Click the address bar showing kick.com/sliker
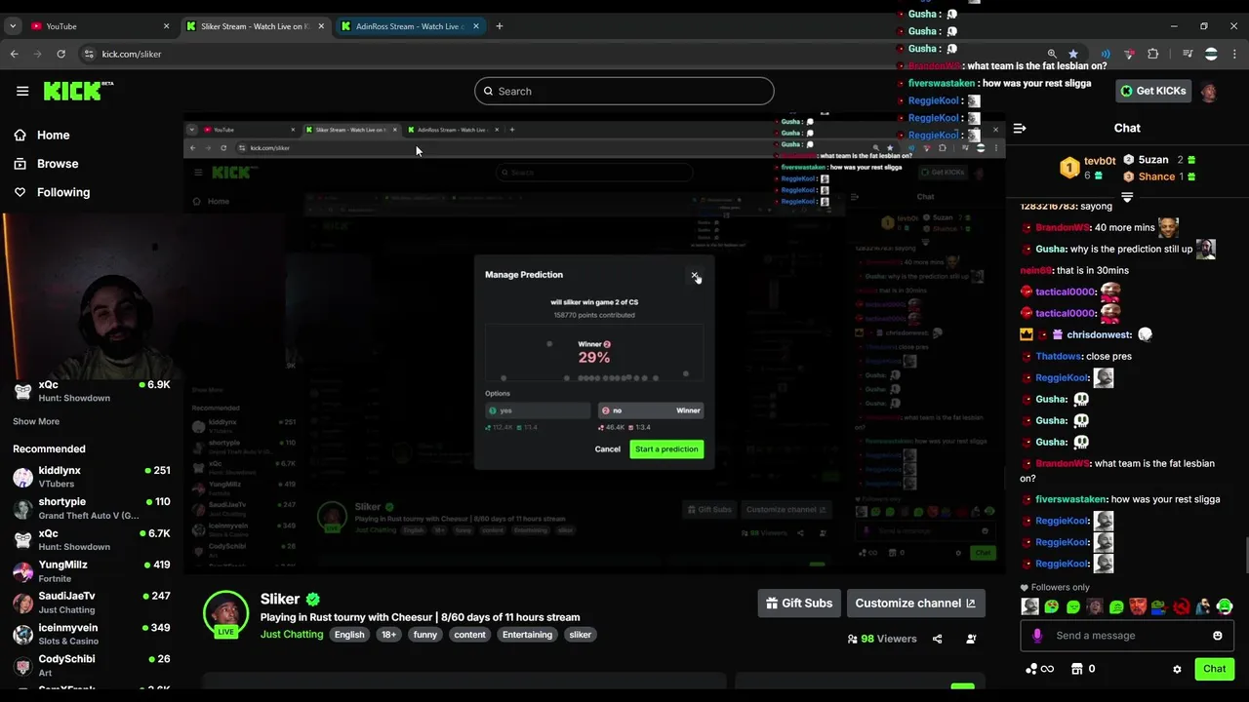The width and height of the screenshot is (1249, 702). [556, 54]
